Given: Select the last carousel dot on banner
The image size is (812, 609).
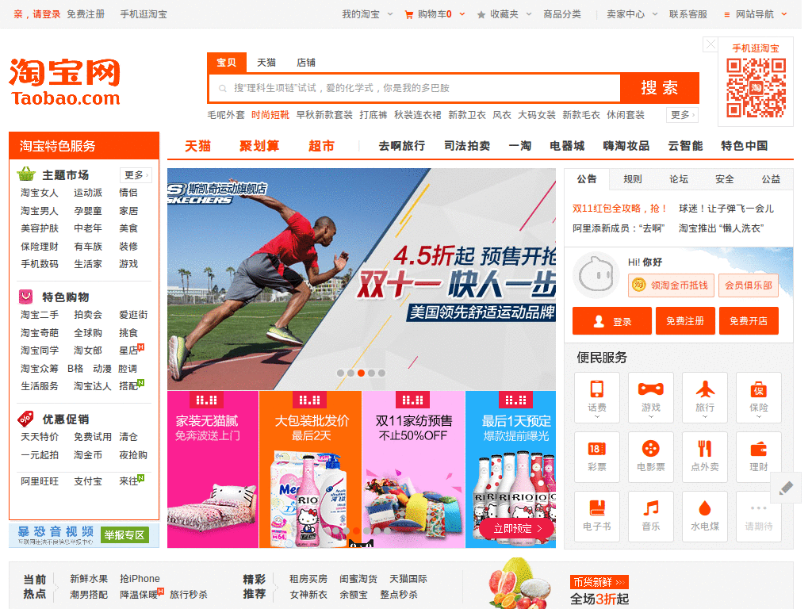Looking at the screenshot, I should point(381,373).
